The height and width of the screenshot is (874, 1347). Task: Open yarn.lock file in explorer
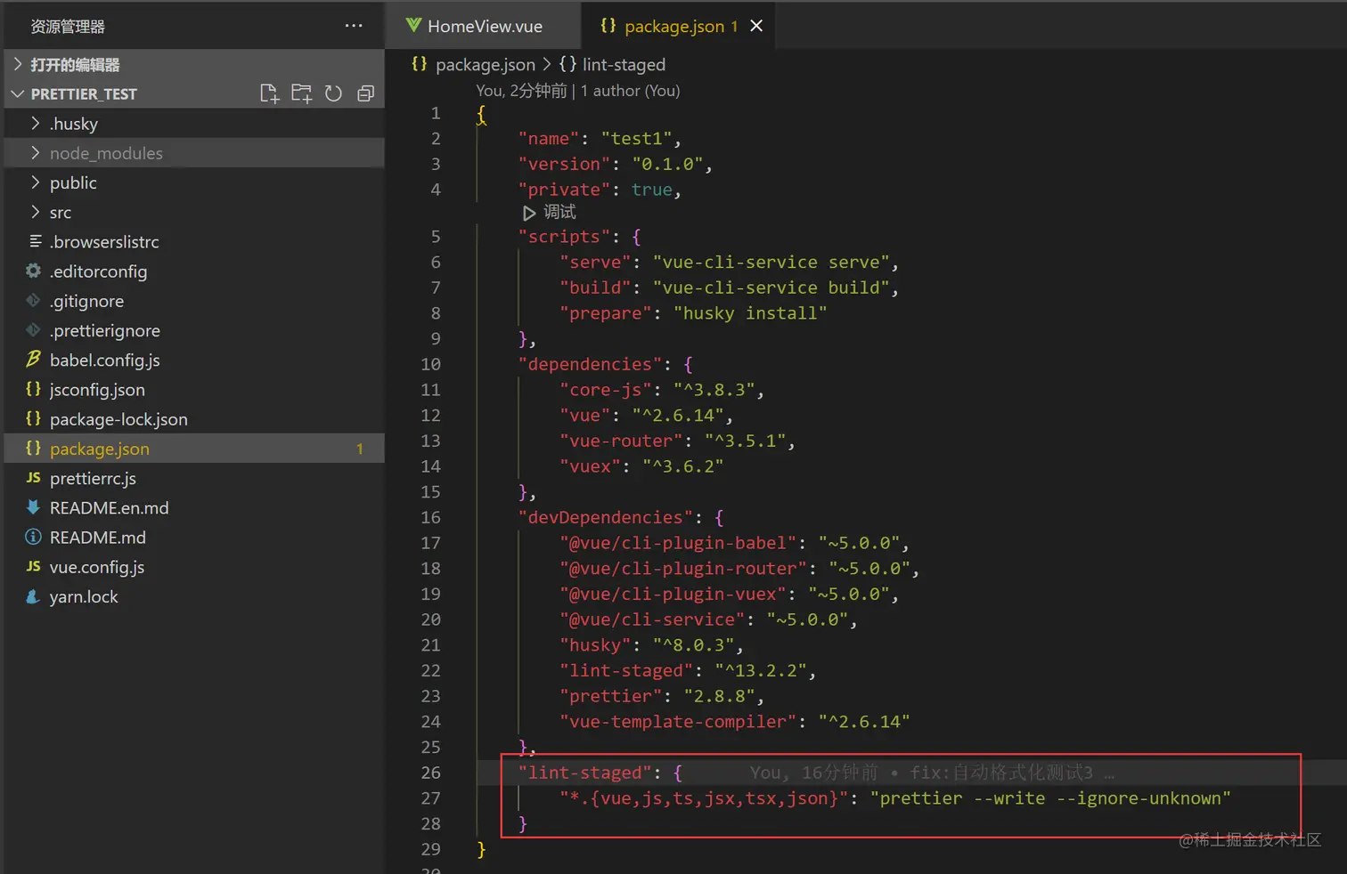click(83, 597)
